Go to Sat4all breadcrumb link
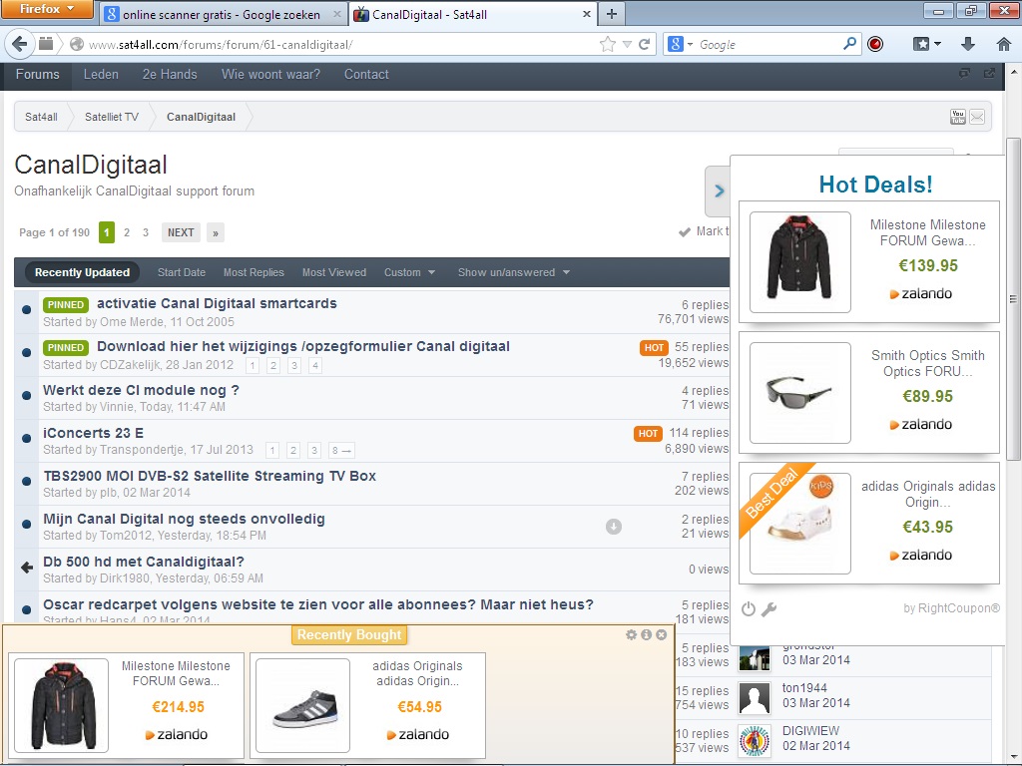 tap(41, 117)
